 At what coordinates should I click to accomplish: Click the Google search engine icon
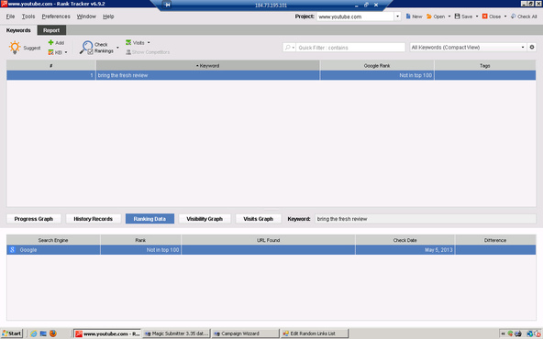tap(13, 250)
